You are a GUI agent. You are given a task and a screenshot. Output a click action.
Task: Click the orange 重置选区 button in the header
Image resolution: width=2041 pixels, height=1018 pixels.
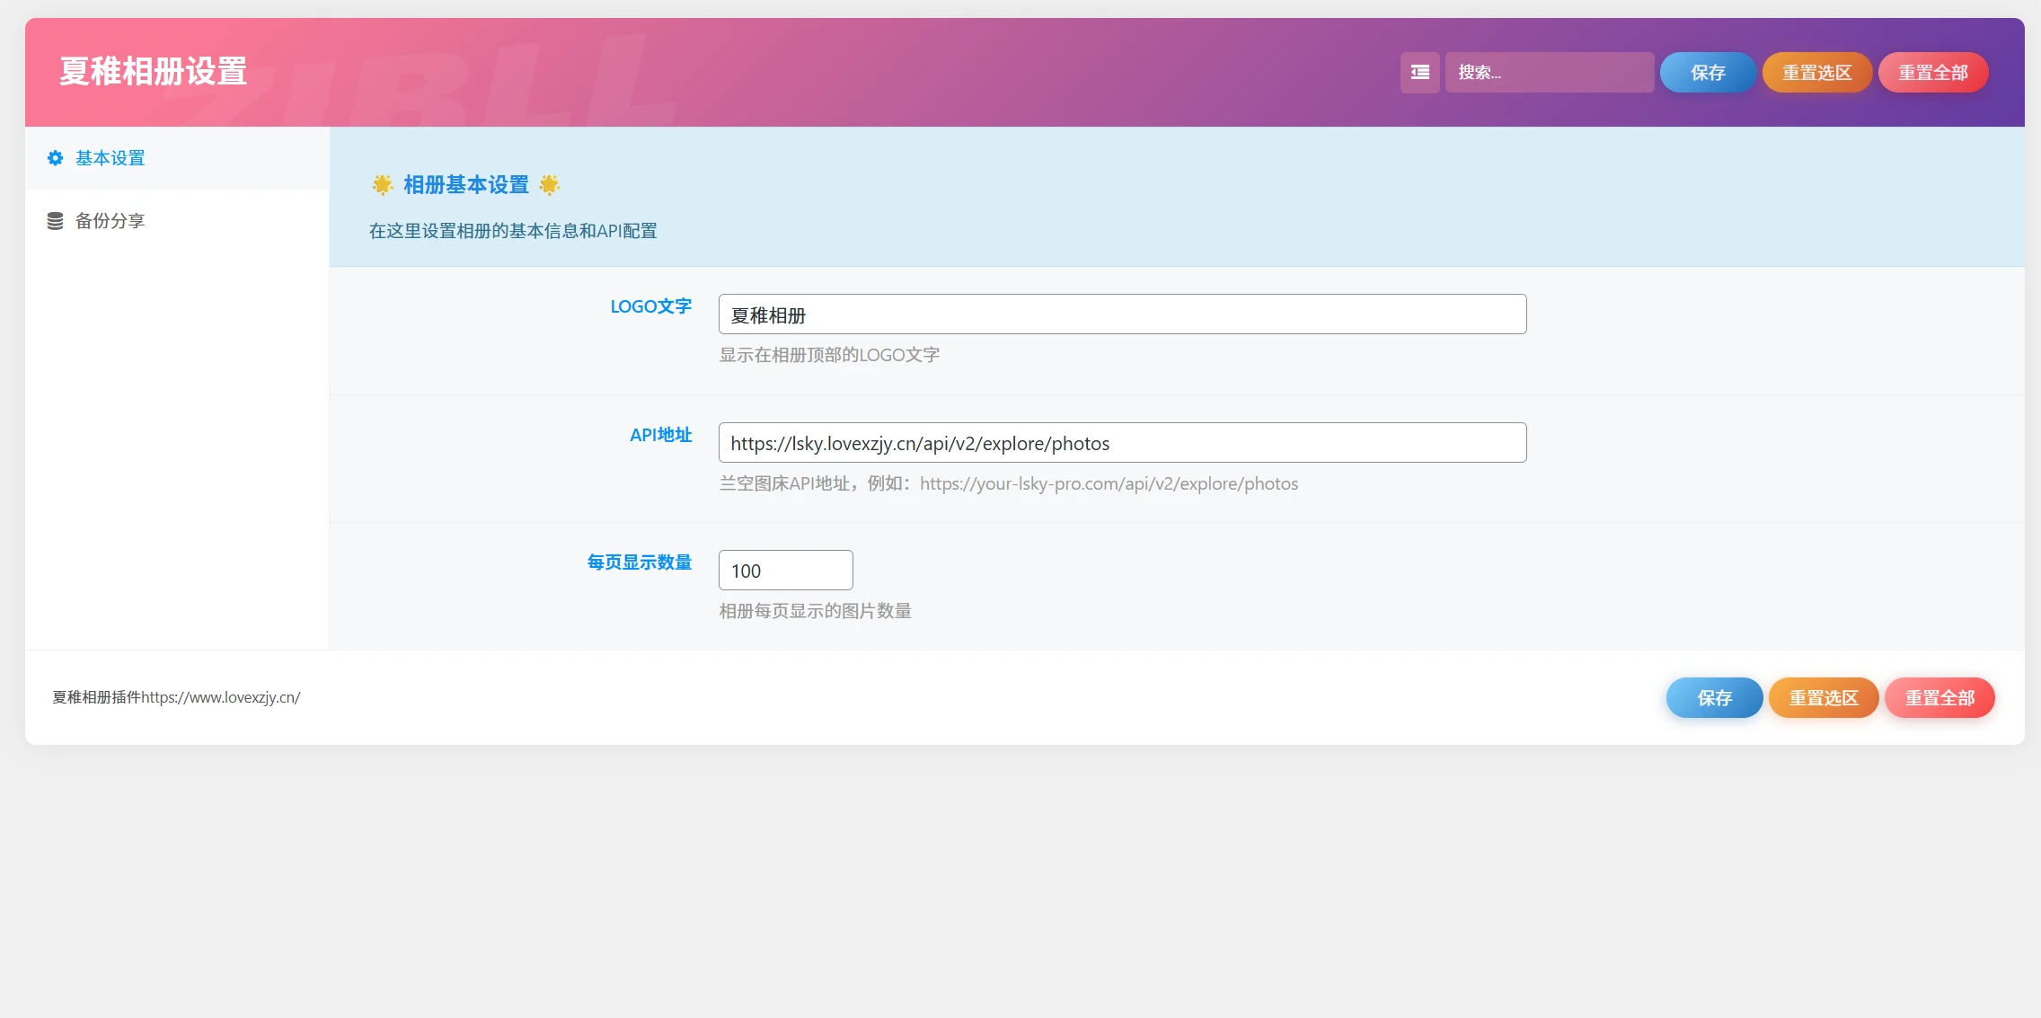tap(1816, 72)
